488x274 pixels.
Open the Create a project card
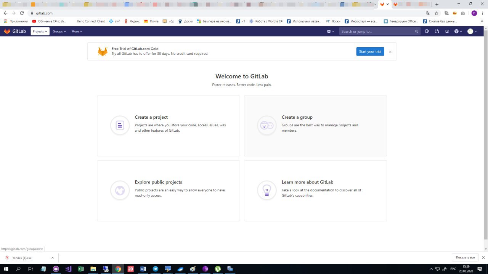169,126
